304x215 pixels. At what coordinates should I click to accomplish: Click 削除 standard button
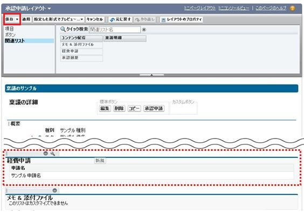coord(119,108)
